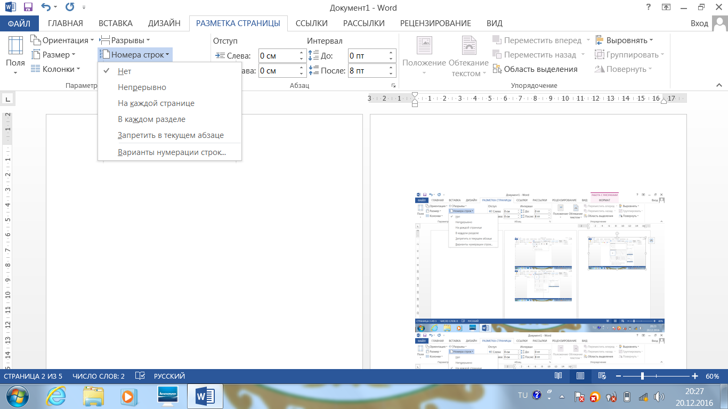Click Область выделения (Selection Pane)
The height and width of the screenshot is (409, 728).
(x=535, y=69)
